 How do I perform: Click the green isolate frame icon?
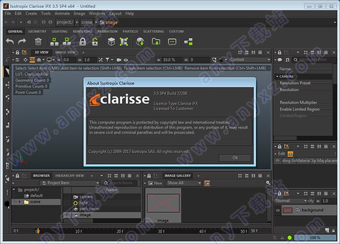[x=124, y=41]
